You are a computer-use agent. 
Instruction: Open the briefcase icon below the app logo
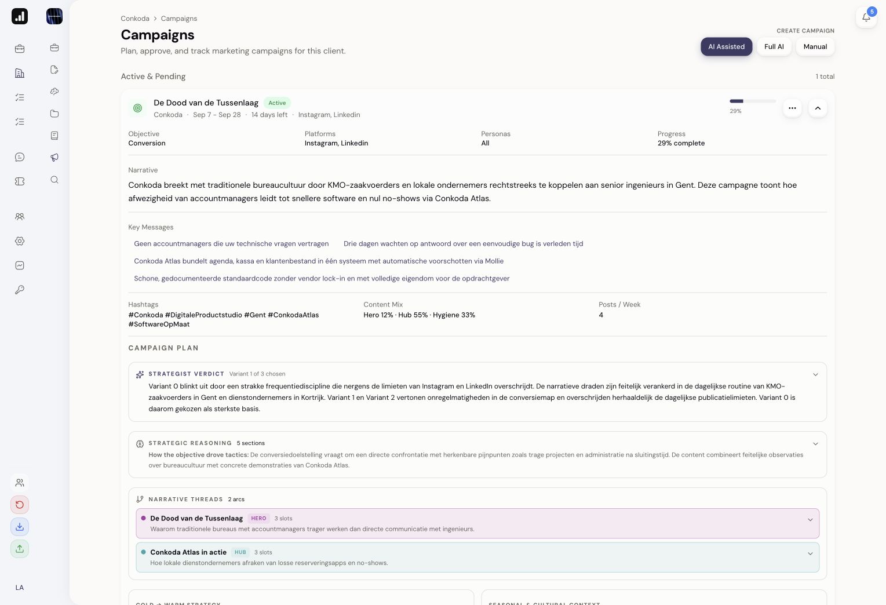[20, 49]
